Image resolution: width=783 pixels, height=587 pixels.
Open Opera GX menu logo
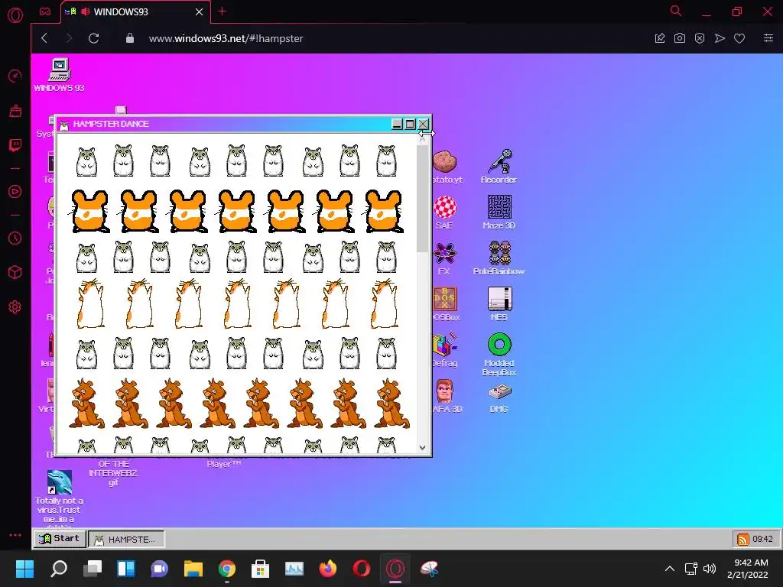click(x=15, y=15)
